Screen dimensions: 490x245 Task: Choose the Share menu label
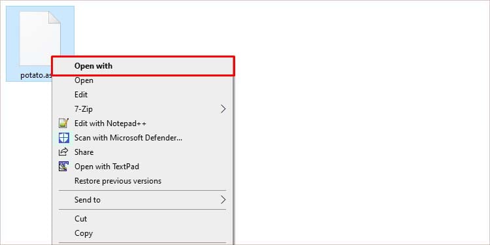pos(84,152)
